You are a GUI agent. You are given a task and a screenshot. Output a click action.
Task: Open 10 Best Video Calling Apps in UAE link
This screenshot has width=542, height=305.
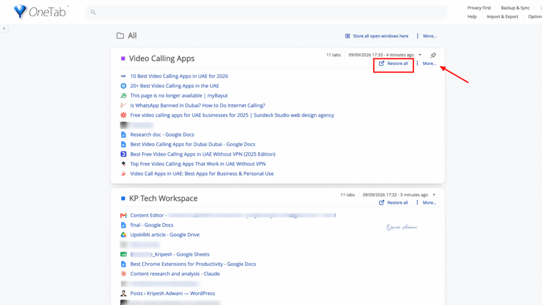pyautogui.click(x=179, y=76)
